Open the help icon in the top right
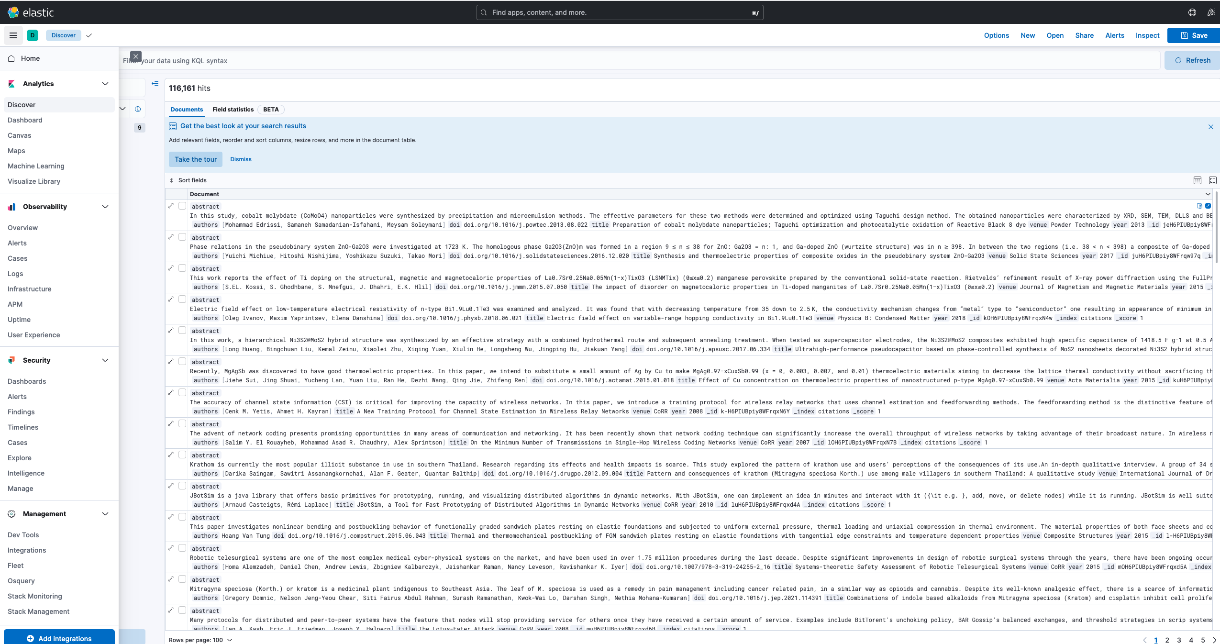The width and height of the screenshot is (1220, 644). [x=1192, y=12]
